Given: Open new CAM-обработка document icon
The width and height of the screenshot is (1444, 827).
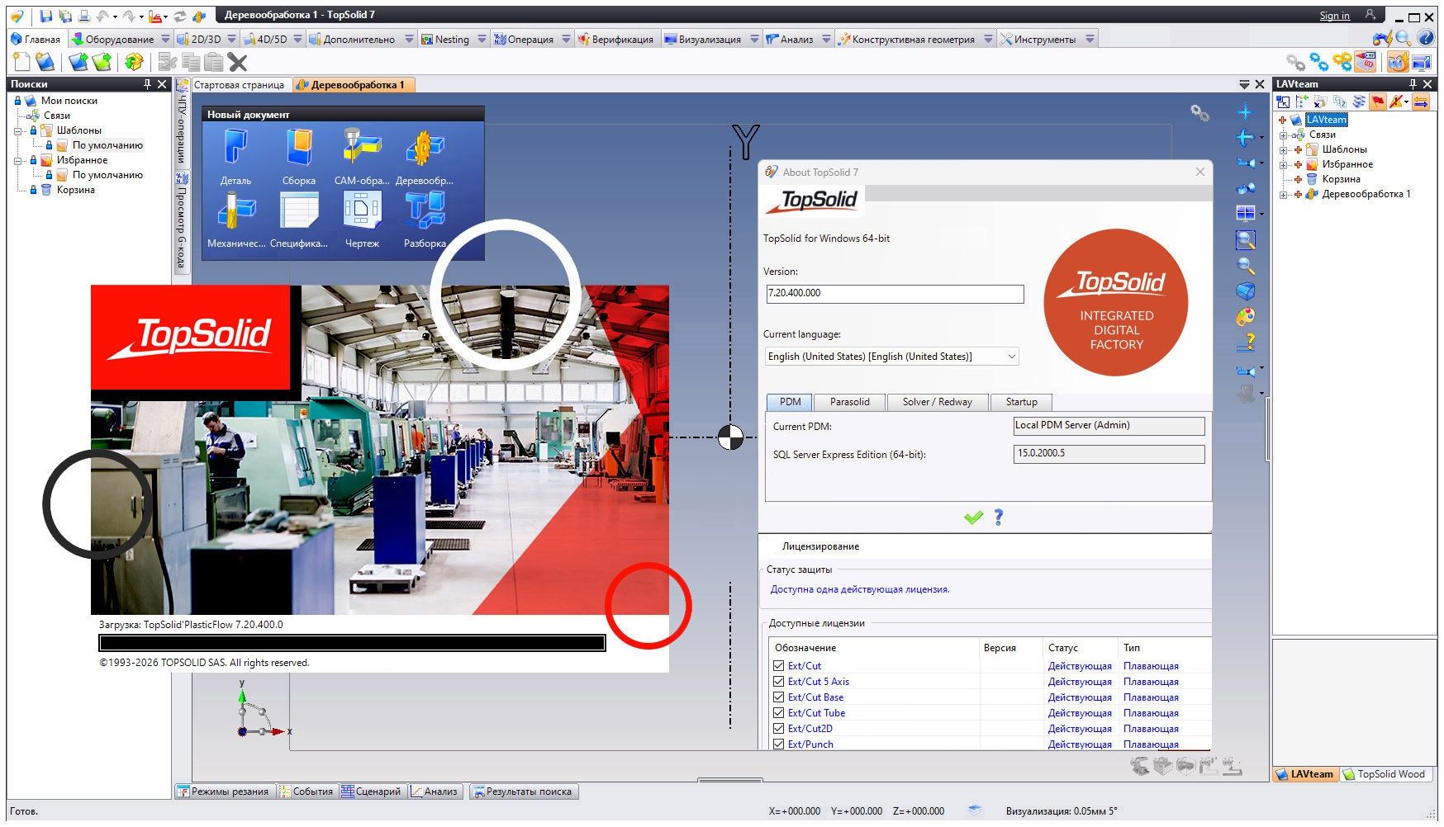Looking at the screenshot, I should tap(362, 150).
